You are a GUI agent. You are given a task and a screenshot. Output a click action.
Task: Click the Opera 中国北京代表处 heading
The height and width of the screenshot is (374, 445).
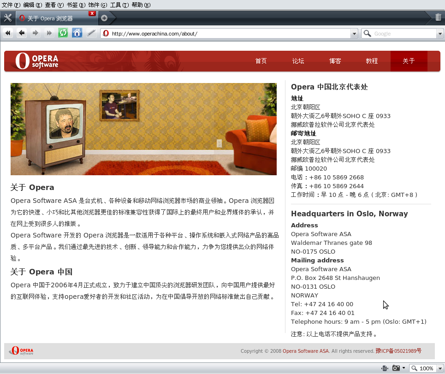(329, 87)
